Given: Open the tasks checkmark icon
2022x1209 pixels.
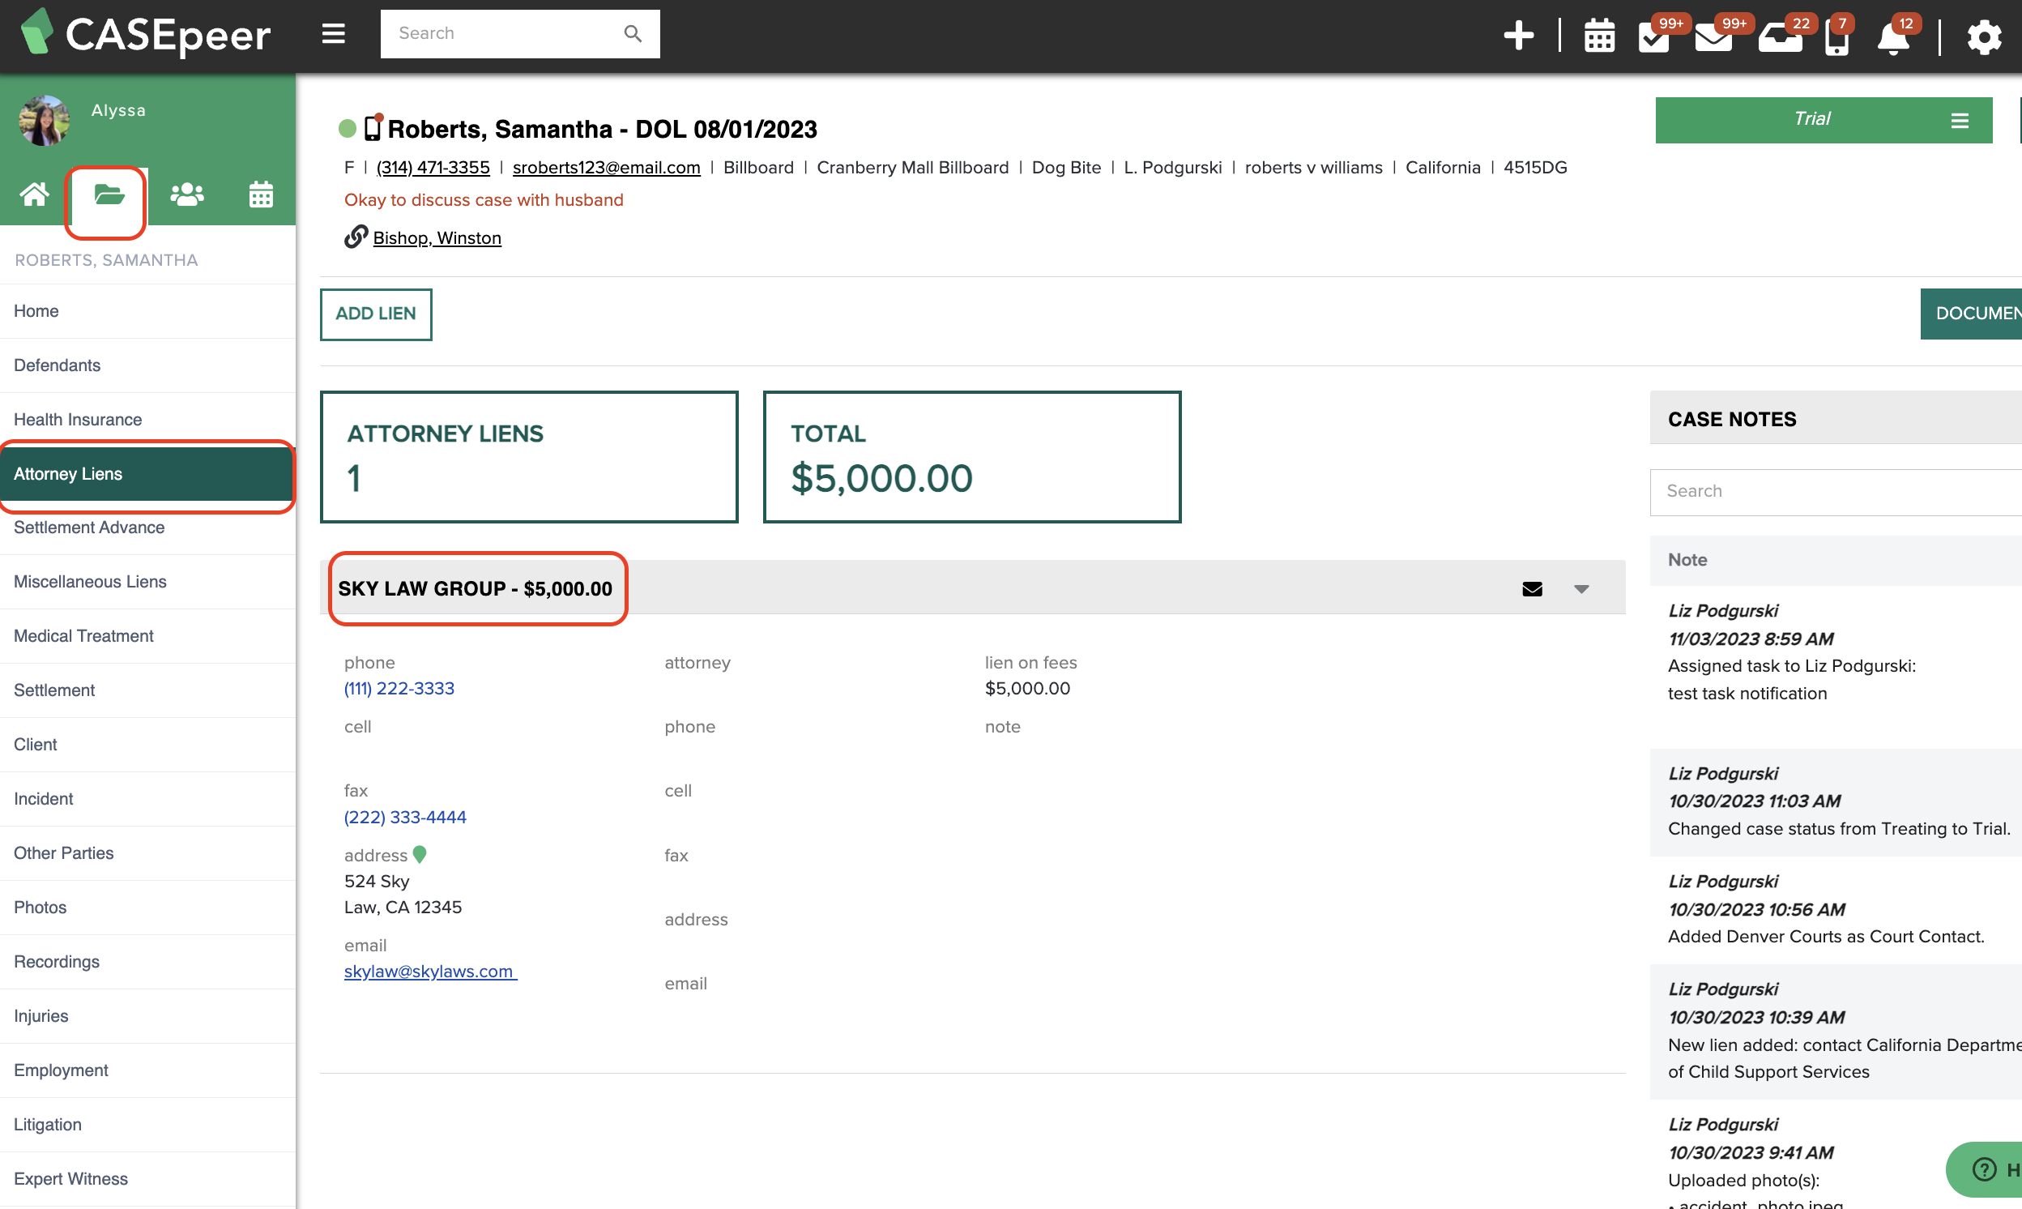Looking at the screenshot, I should pos(1653,37).
